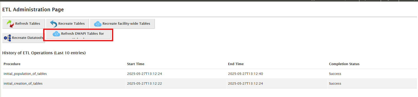Select the initial_creation_of_tables procedure entry
The image size is (418, 97).
coord(23,83)
